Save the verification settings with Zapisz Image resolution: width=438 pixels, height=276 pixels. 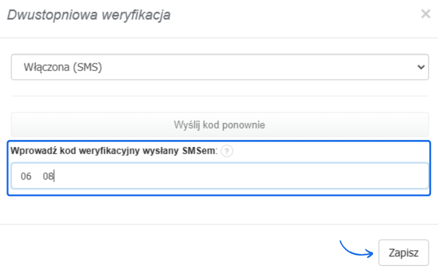(x=403, y=252)
